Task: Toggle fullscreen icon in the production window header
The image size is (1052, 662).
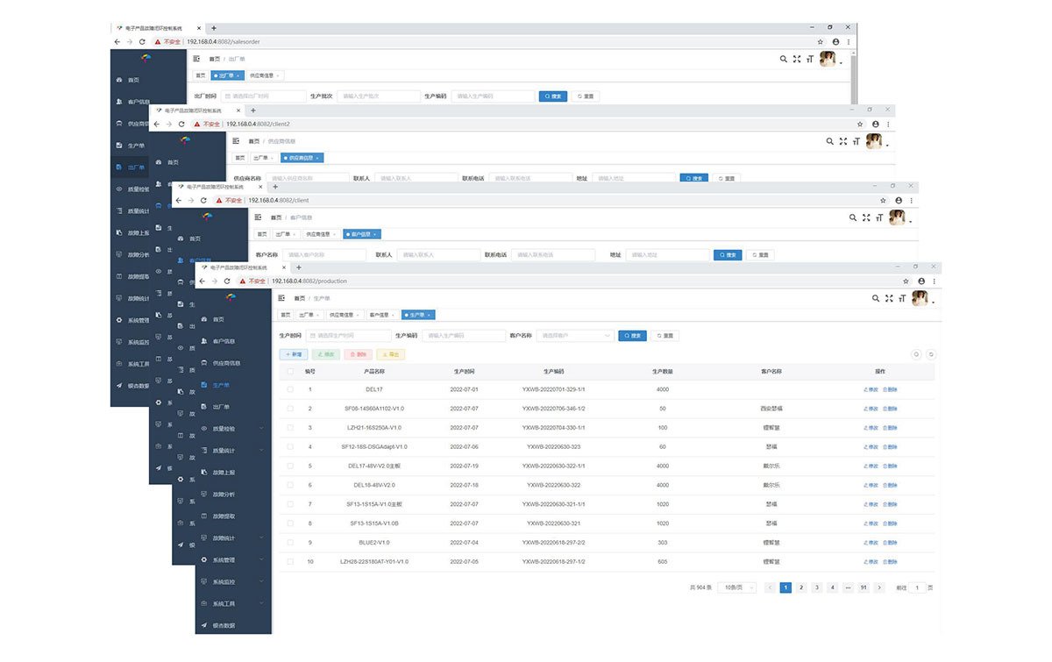Action: [889, 298]
